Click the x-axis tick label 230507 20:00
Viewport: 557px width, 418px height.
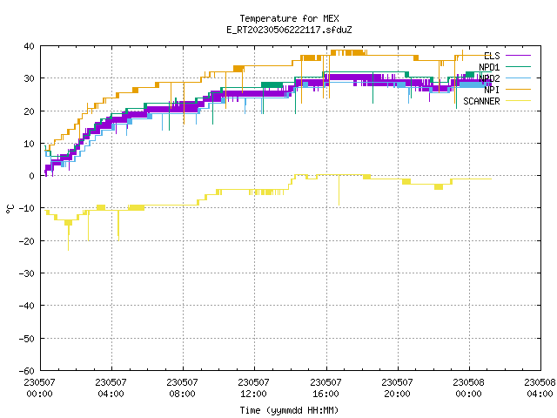click(x=397, y=388)
